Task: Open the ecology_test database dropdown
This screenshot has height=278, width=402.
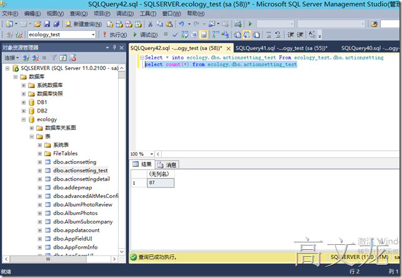Action: click(94, 34)
